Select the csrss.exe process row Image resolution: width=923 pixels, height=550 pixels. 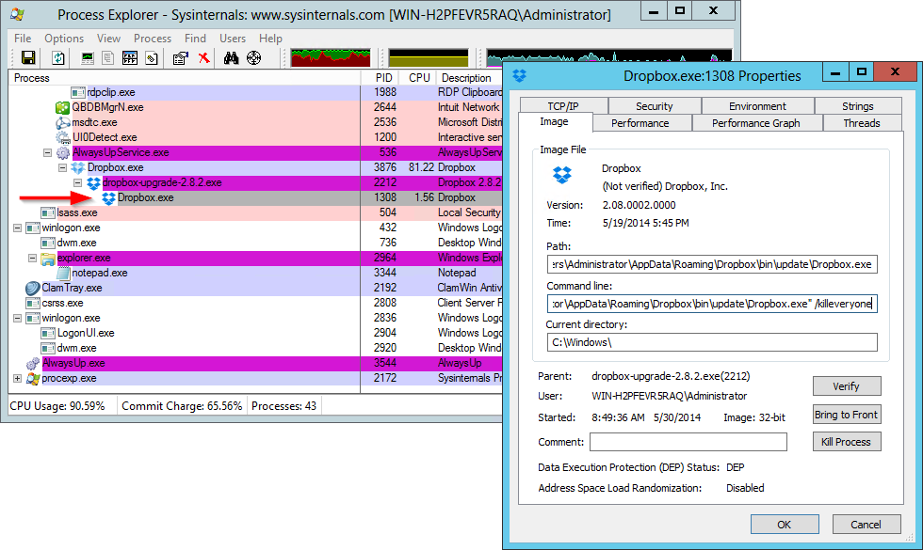coord(256,303)
